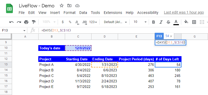This screenshot has height=95, width=208.
Task: Select column E header
Action: (136, 37)
